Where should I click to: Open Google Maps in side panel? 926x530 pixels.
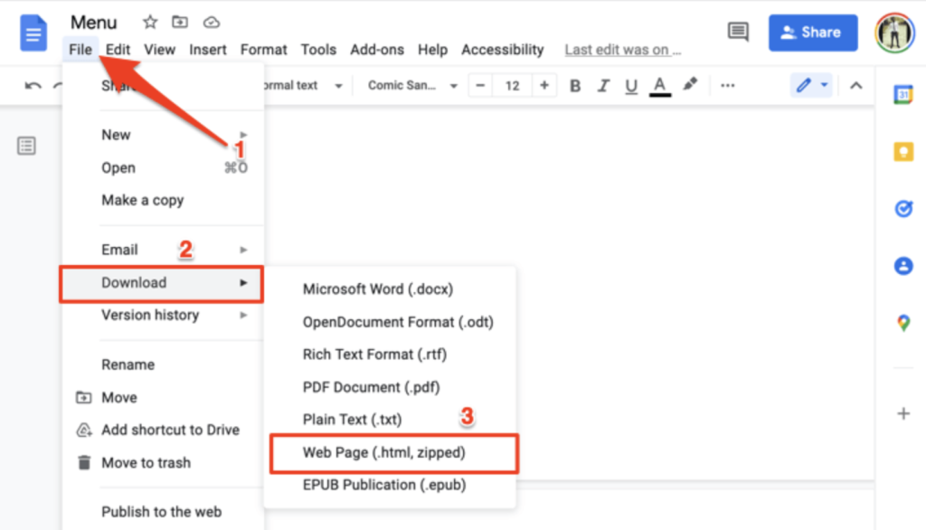[903, 323]
